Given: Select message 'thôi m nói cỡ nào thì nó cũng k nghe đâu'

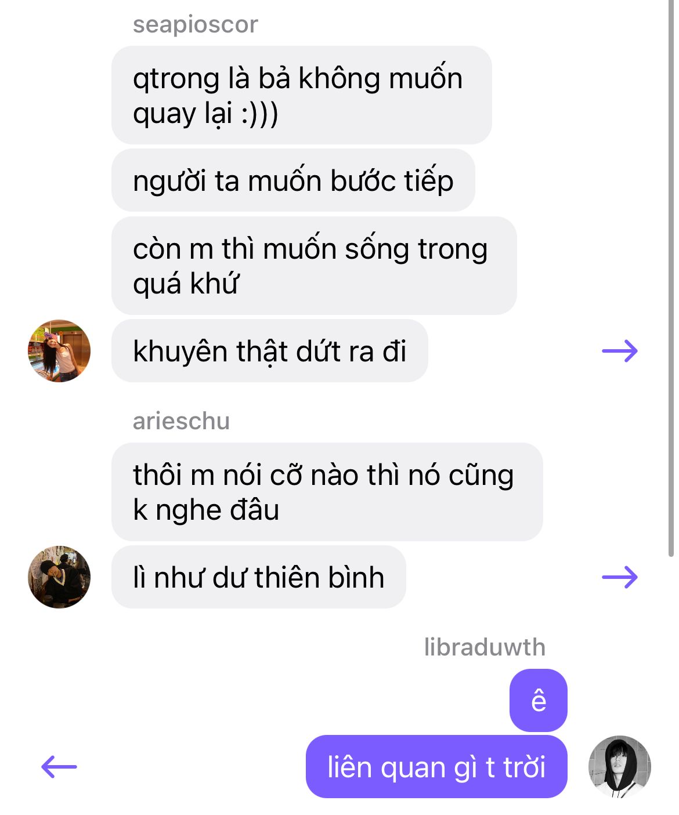Looking at the screenshot, I should tap(327, 492).
